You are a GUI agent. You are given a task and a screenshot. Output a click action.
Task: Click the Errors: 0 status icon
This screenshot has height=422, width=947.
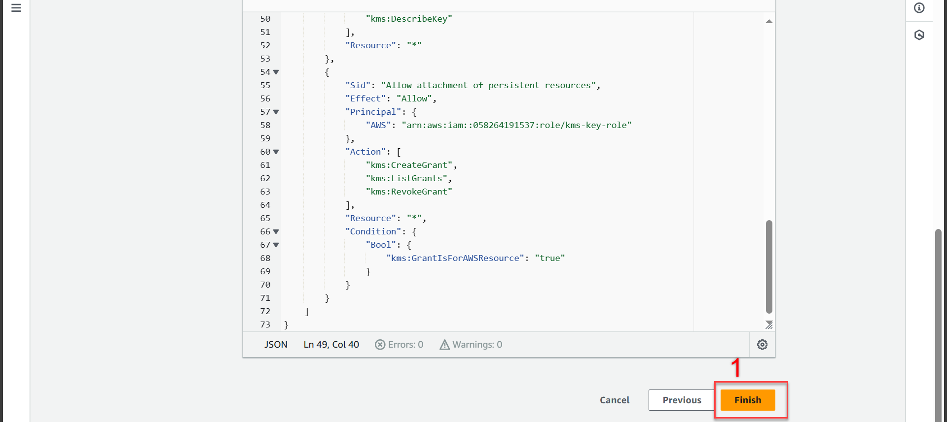pyautogui.click(x=380, y=345)
